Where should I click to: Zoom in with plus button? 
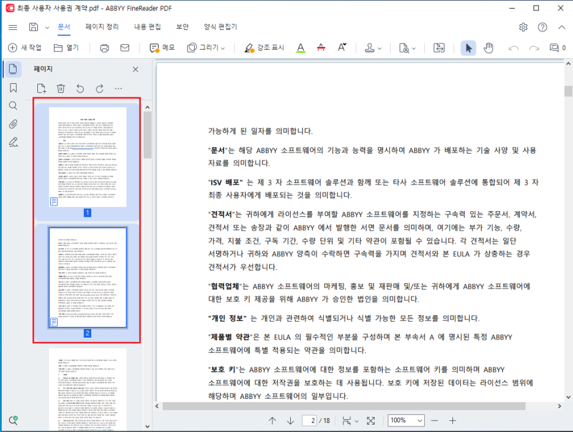(x=452, y=420)
